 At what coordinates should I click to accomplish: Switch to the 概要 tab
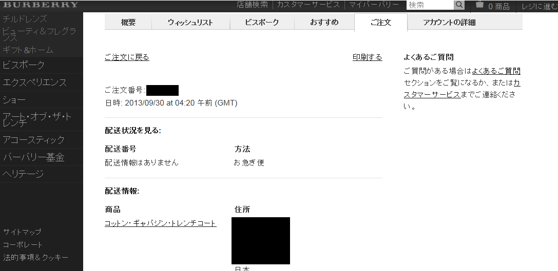(x=128, y=23)
